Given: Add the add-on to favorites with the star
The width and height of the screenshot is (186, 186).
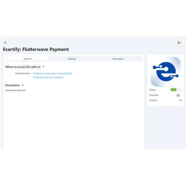Looking at the screenshot, I should point(178,95).
